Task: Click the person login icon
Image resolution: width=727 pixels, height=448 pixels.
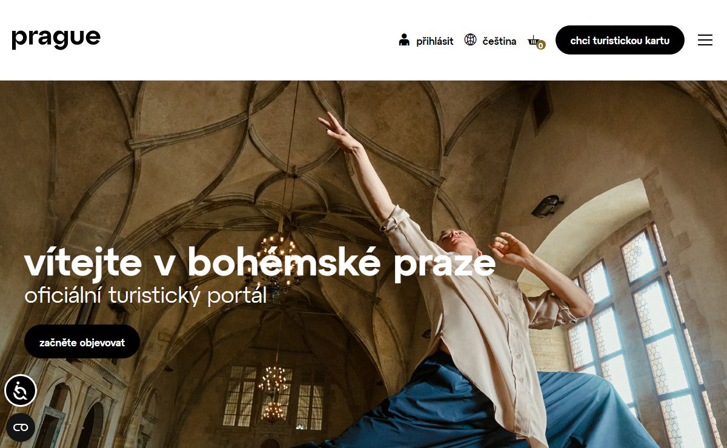Action: pos(404,40)
